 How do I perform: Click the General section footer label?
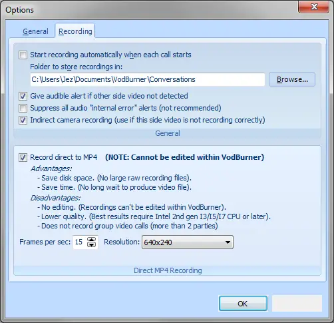point(168,133)
